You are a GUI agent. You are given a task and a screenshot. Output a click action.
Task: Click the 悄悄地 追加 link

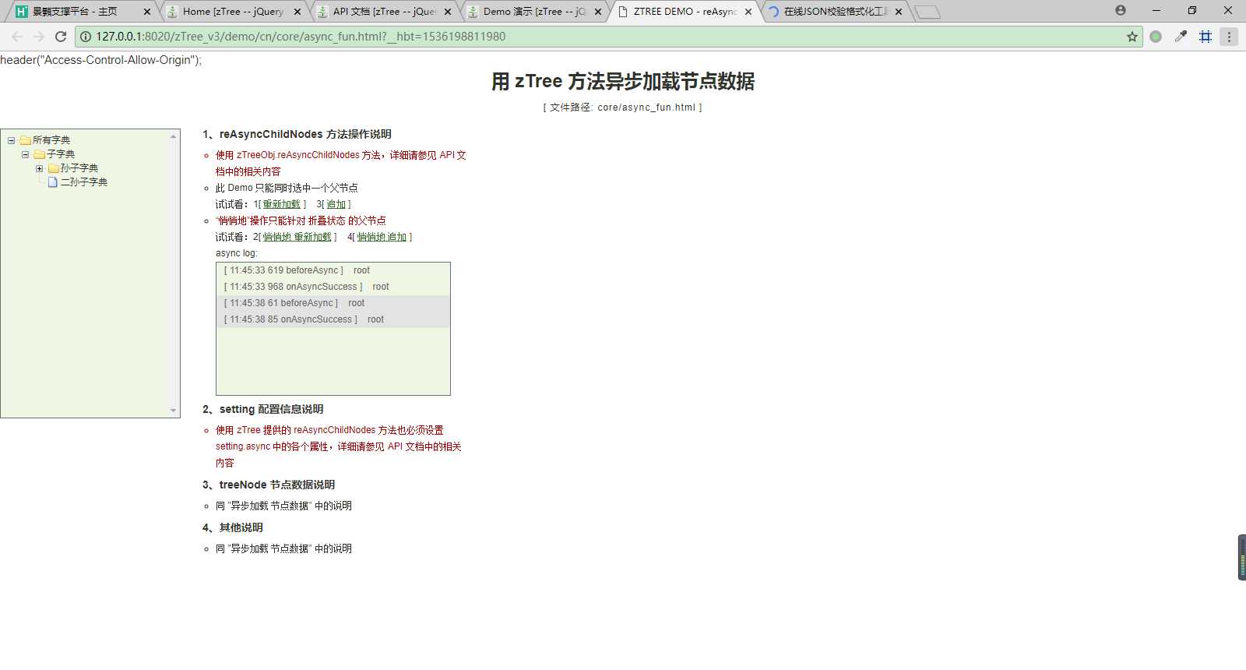[x=382, y=237]
